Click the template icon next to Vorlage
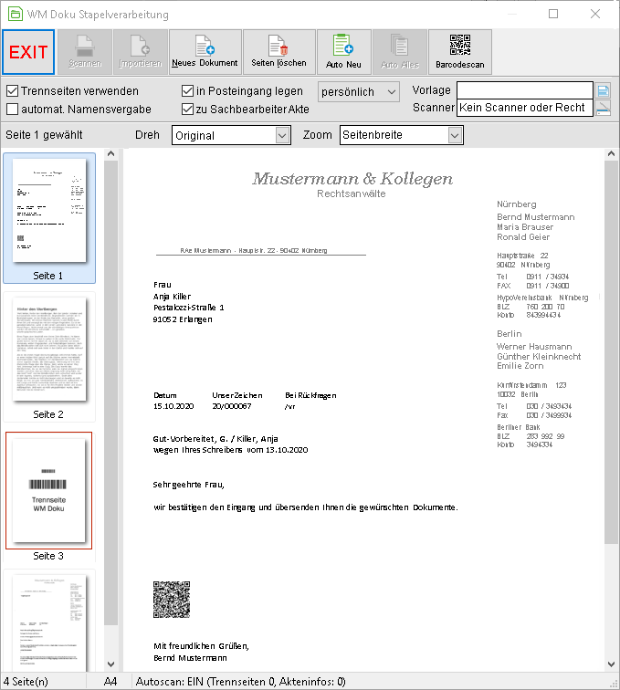The width and height of the screenshot is (620, 690). click(x=604, y=90)
